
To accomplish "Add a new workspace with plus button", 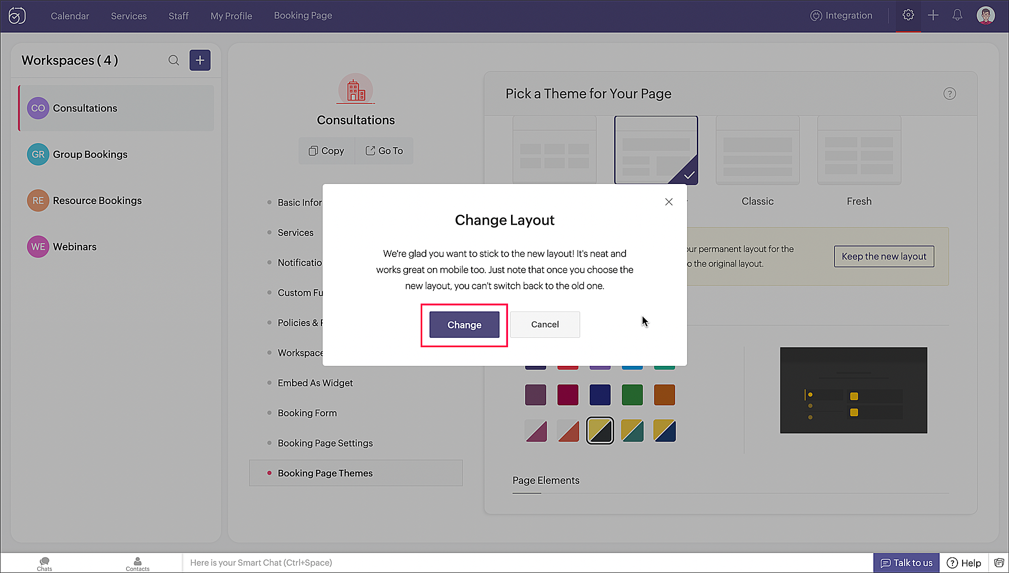I will (x=200, y=60).
